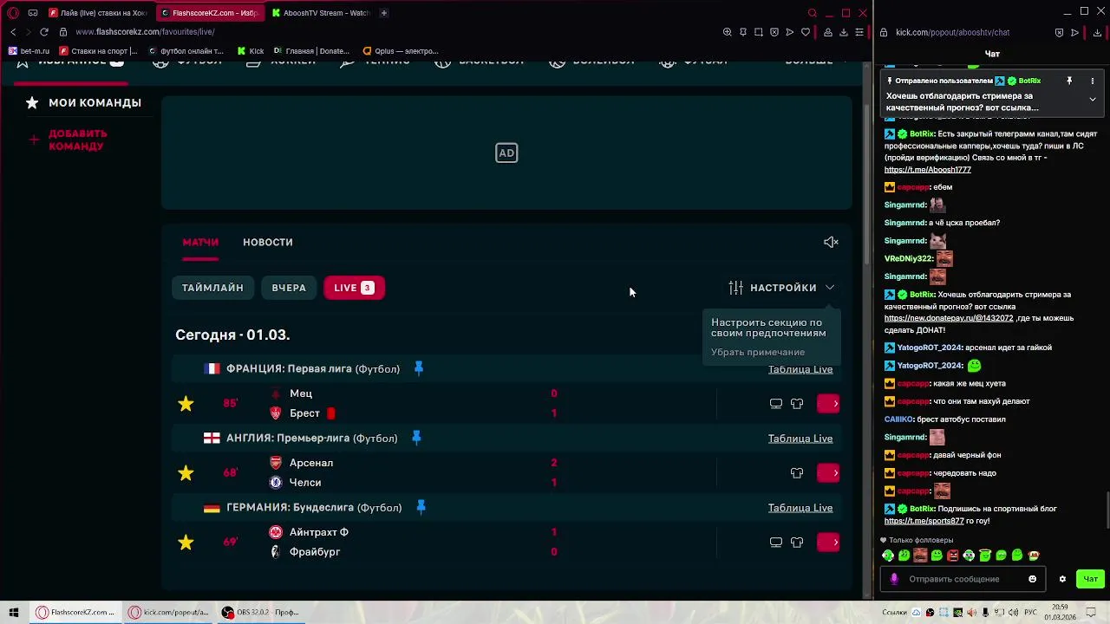
Task: Click the heart bookmark icon in address bar
Action: click(x=806, y=32)
